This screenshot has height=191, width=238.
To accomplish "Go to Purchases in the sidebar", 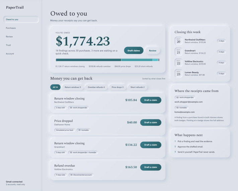I will (11, 28).
